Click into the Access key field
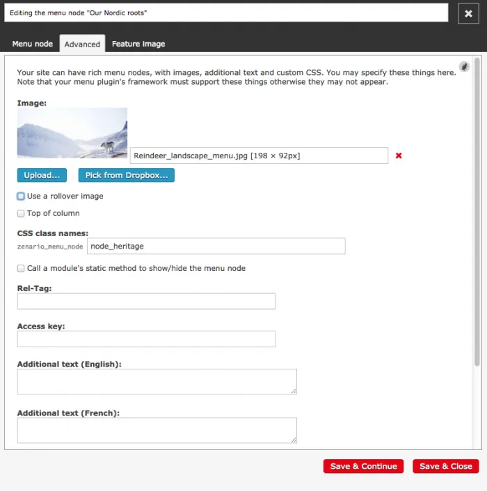The image size is (487, 491). coord(146,339)
